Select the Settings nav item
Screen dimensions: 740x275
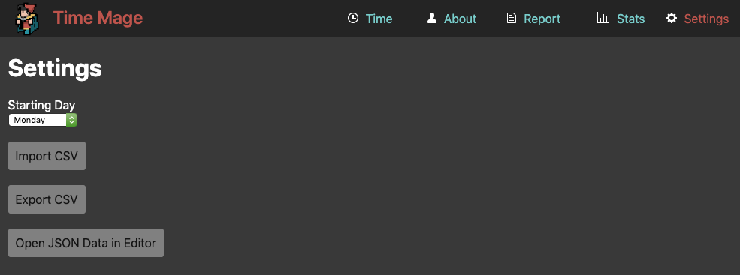click(706, 19)
